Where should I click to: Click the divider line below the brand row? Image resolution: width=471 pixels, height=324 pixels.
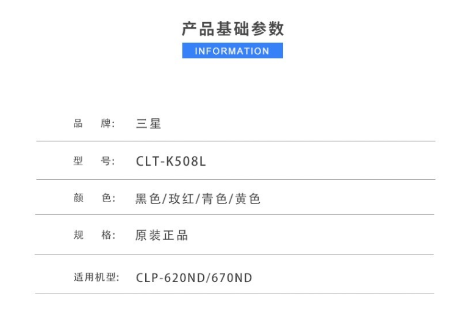(235, 141)
